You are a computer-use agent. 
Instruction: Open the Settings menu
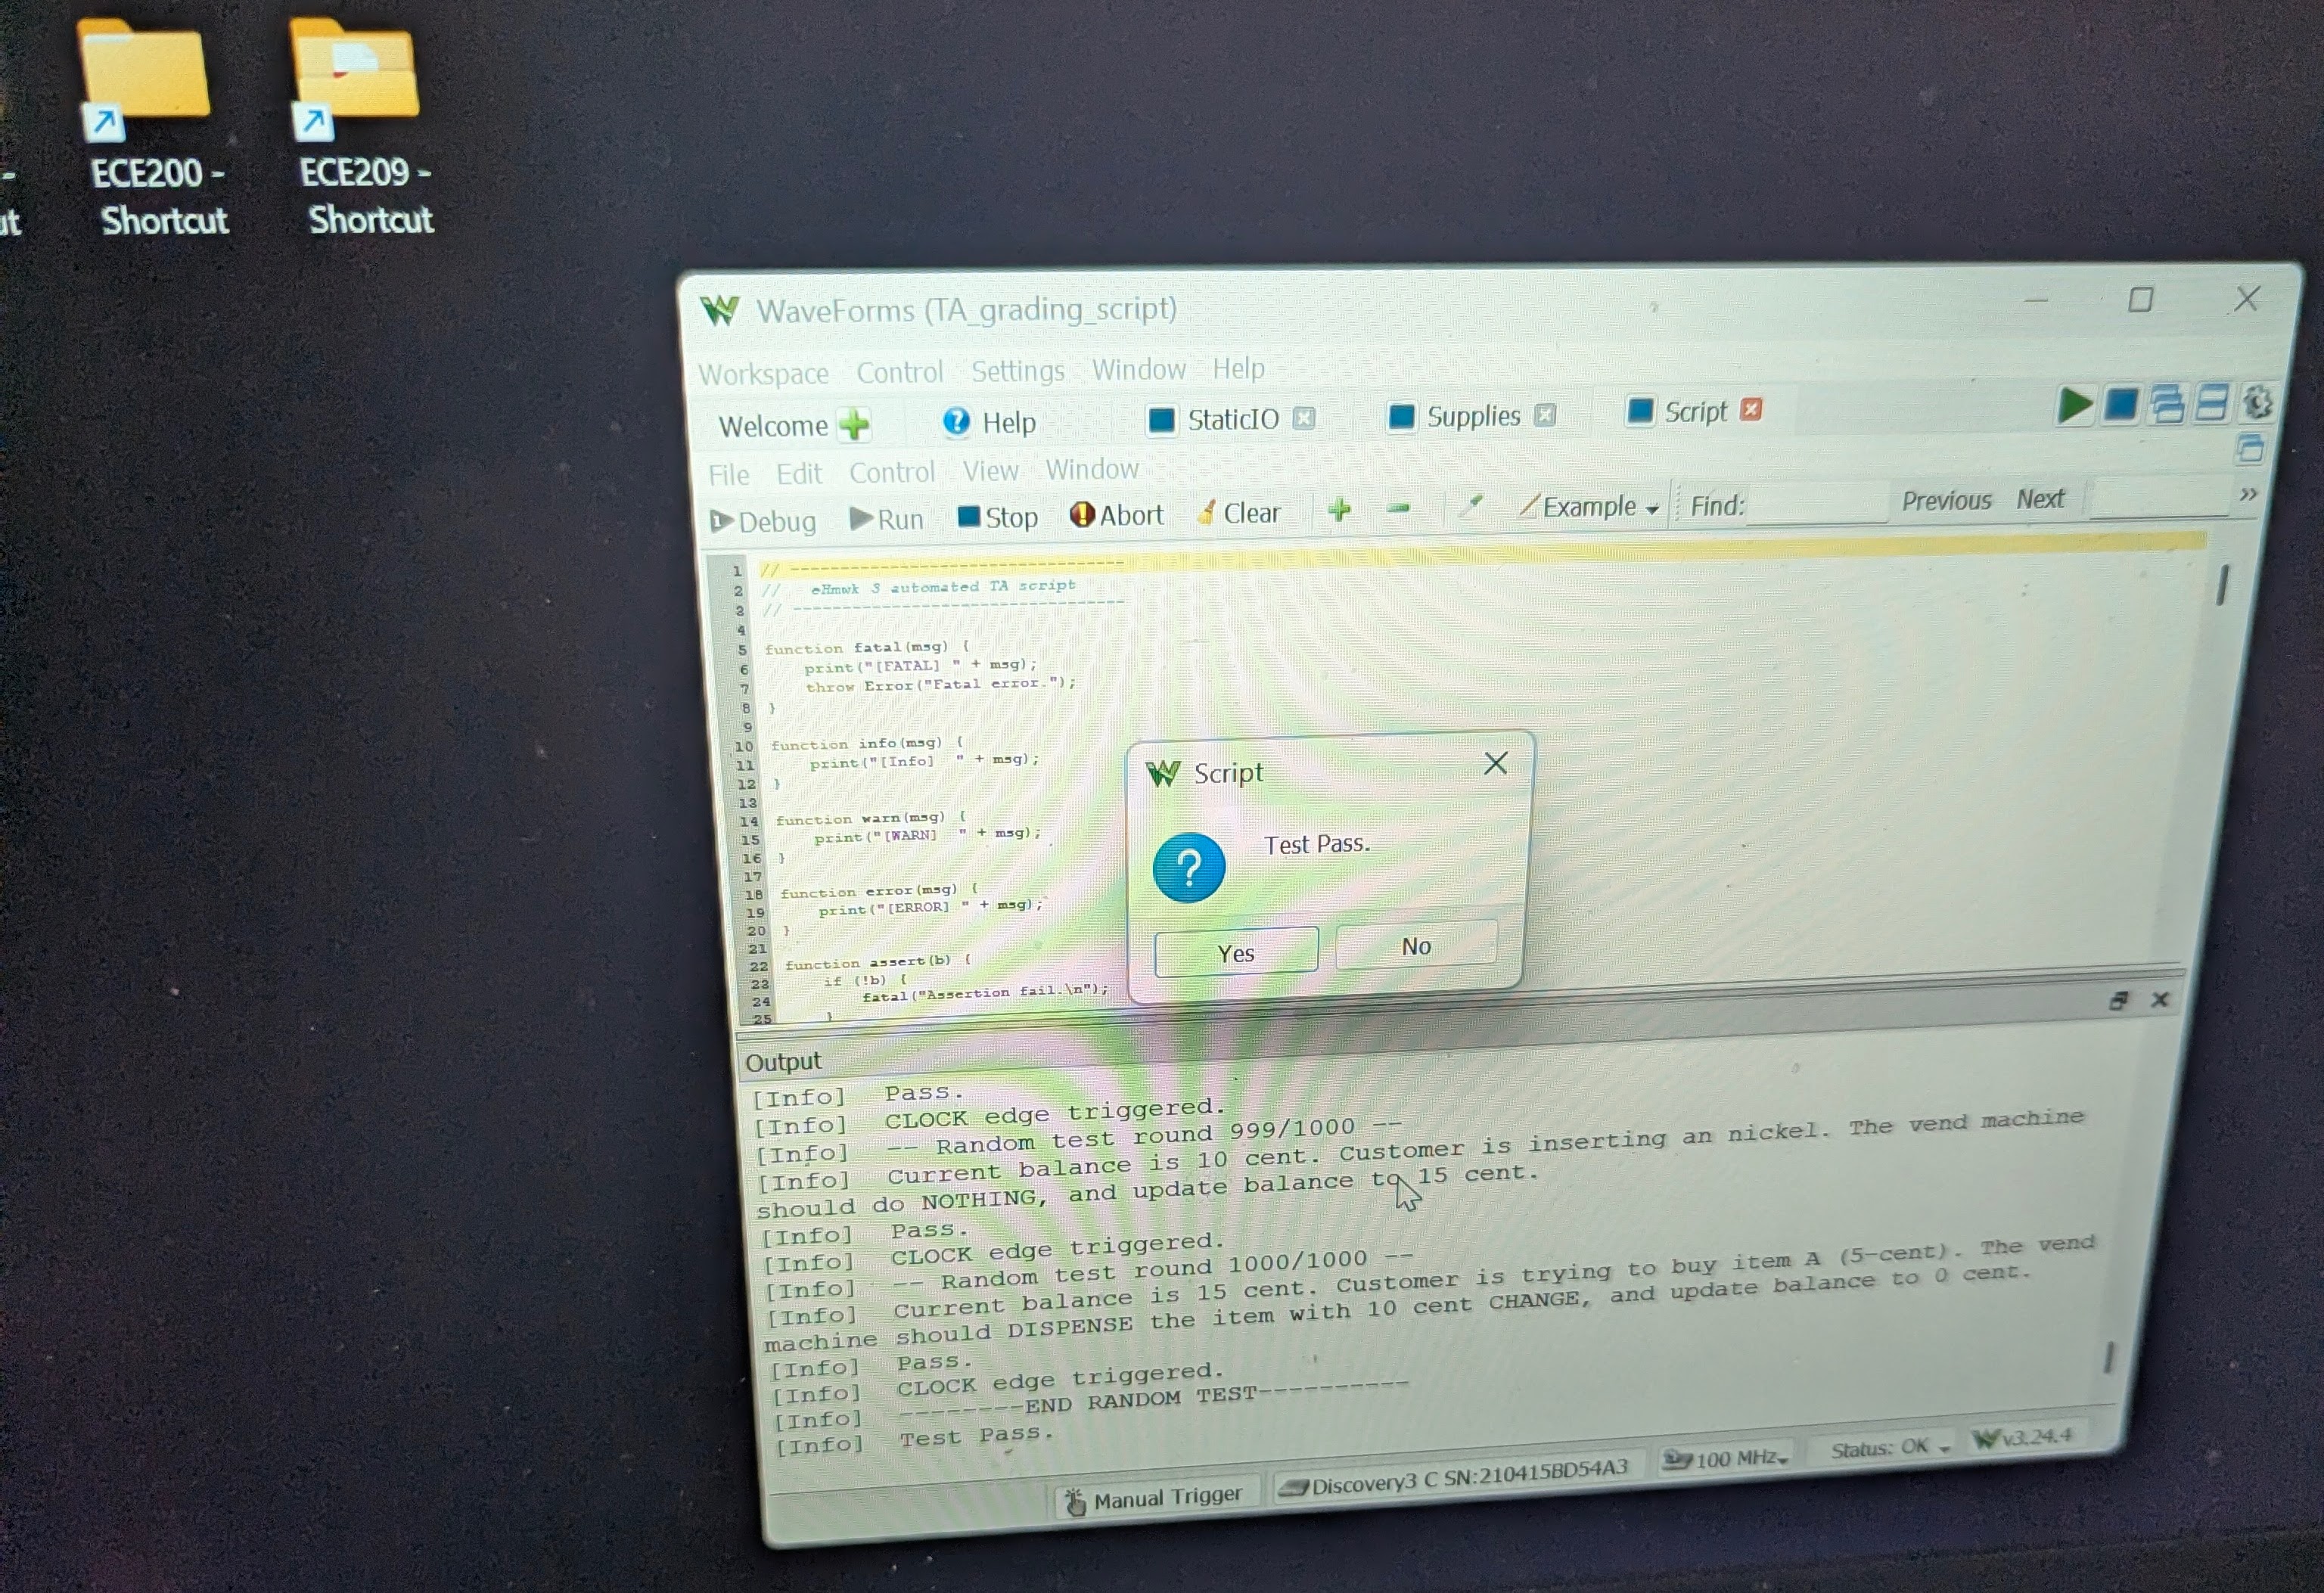(x=1017, y=371)
